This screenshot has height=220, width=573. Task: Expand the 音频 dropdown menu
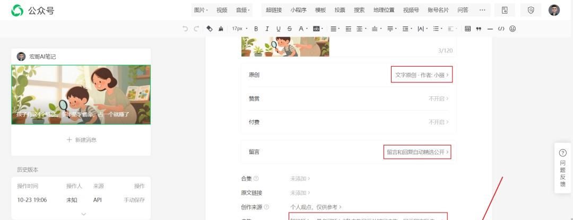pyautogui.click(x=242, y=10)
